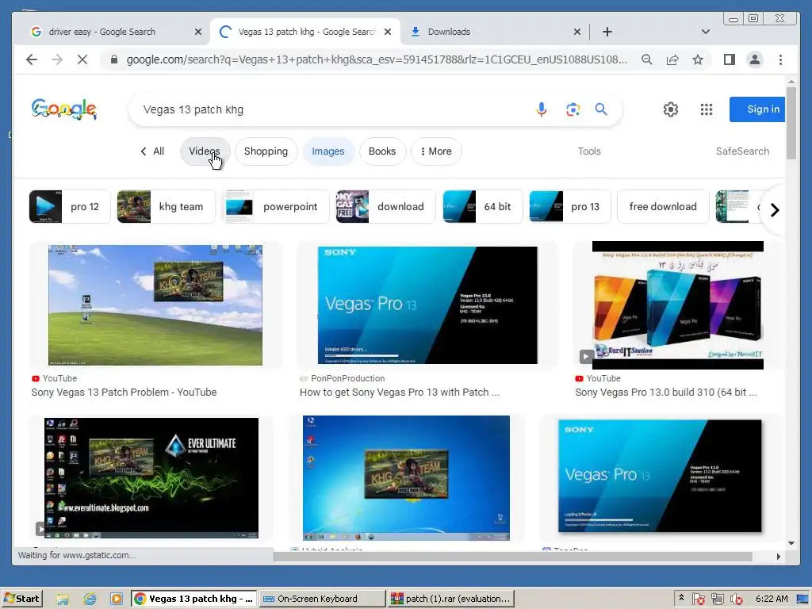Viewport: 812px width, 609px height.
Task: Open a new browser tab
Action: (x=607, y=32)
